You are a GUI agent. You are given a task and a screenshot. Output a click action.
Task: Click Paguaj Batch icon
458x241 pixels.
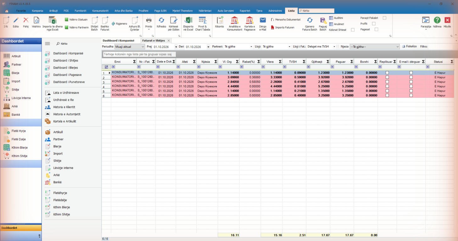tap(323, 20)
